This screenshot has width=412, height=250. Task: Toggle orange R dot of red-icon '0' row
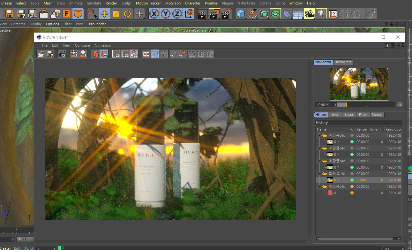[x=352, y=193]
